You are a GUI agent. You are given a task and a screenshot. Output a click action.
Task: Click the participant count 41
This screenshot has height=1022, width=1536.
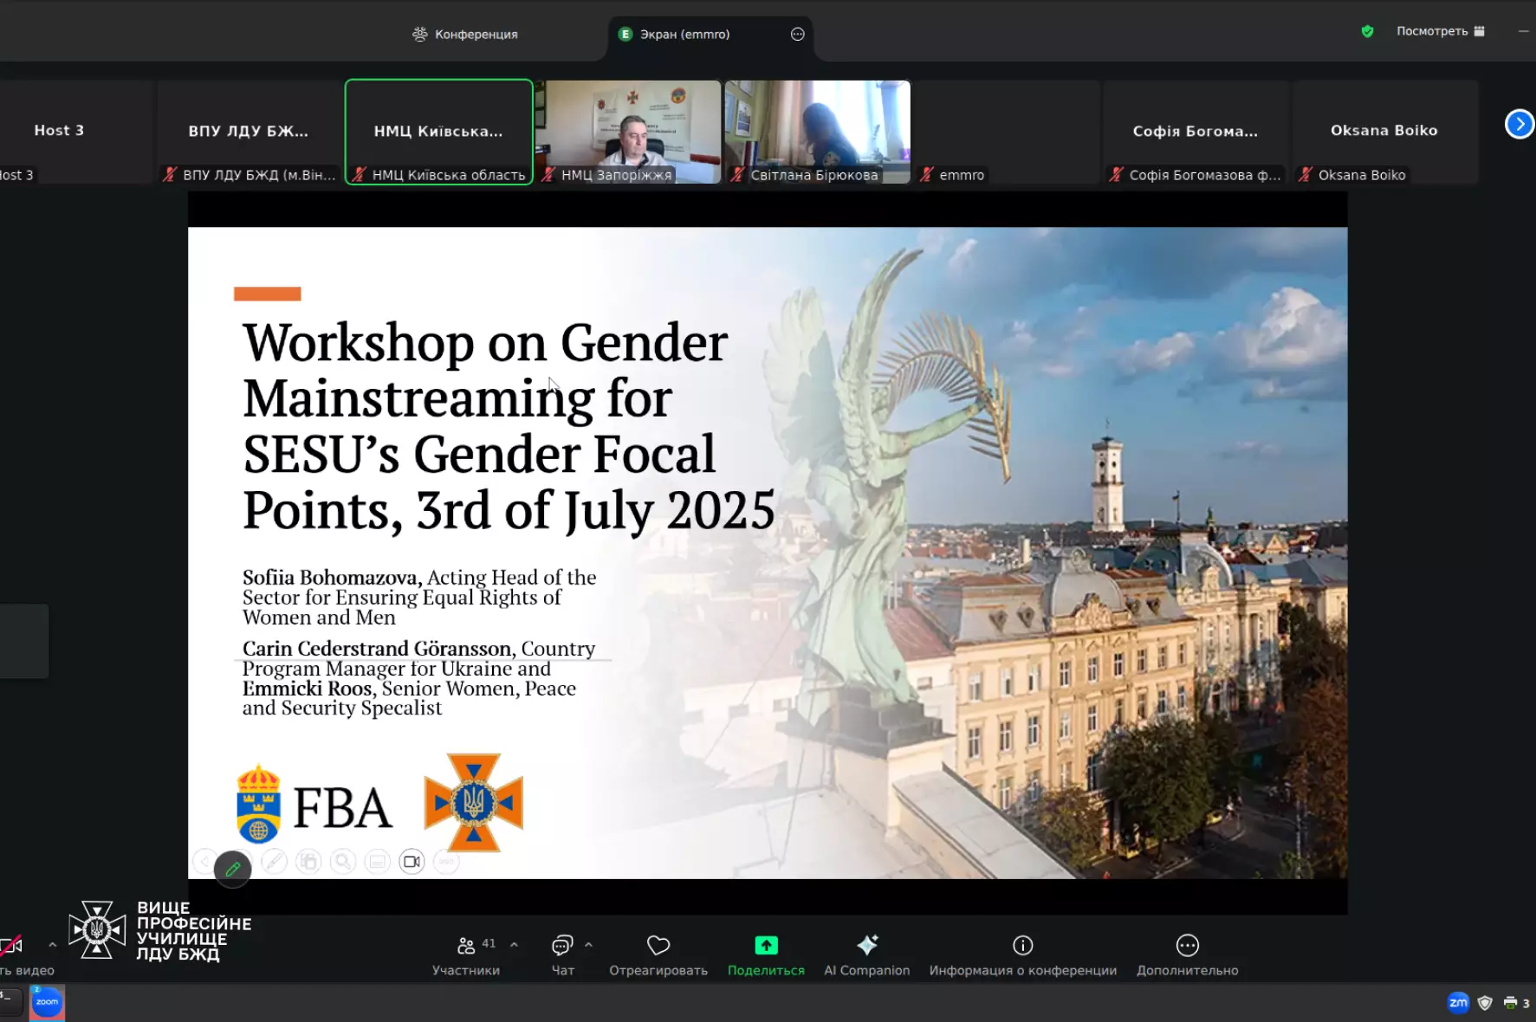click(x=489, y=943)
